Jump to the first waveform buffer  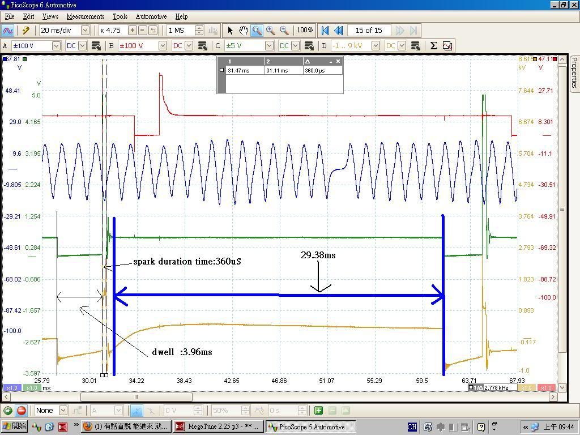click(325, 31)
